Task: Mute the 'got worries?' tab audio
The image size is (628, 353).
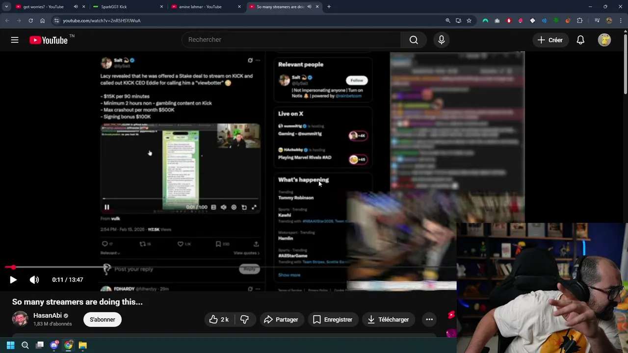Action: tap(76, 7)
